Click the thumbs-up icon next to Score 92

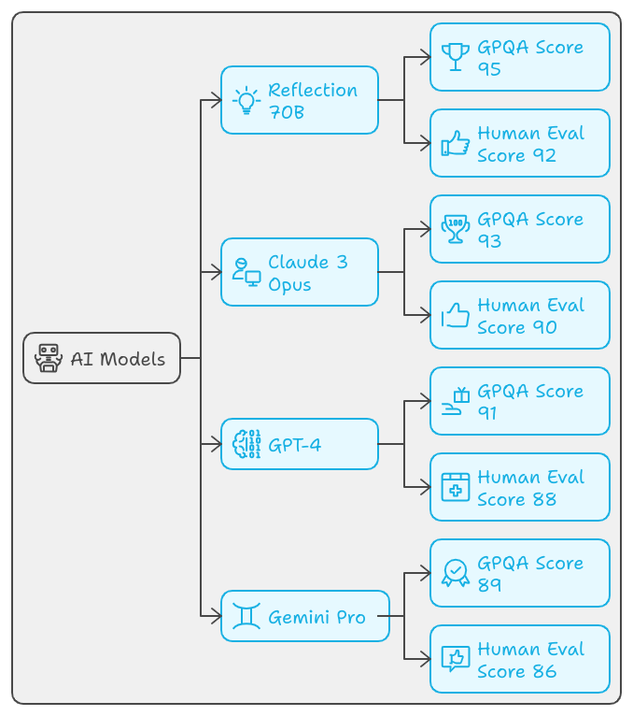pos(455,143)
